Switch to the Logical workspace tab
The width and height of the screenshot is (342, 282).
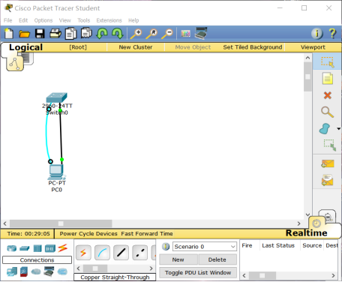tap(25, 47)
